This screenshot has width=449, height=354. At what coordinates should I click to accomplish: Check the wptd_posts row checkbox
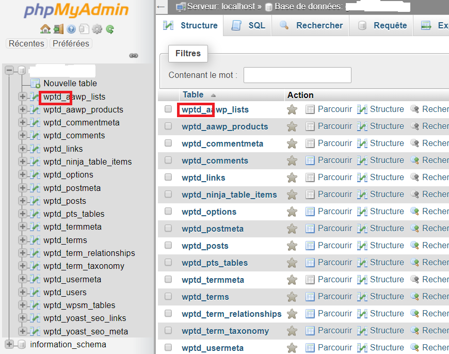(x=168, y=245)
